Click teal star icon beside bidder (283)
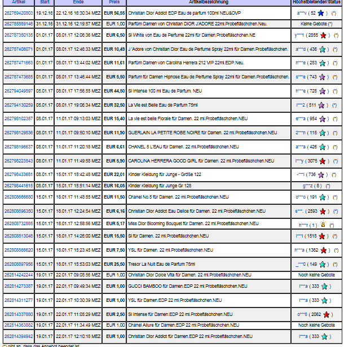The height and width of the screenshot is (347, 344). [323, 63]
